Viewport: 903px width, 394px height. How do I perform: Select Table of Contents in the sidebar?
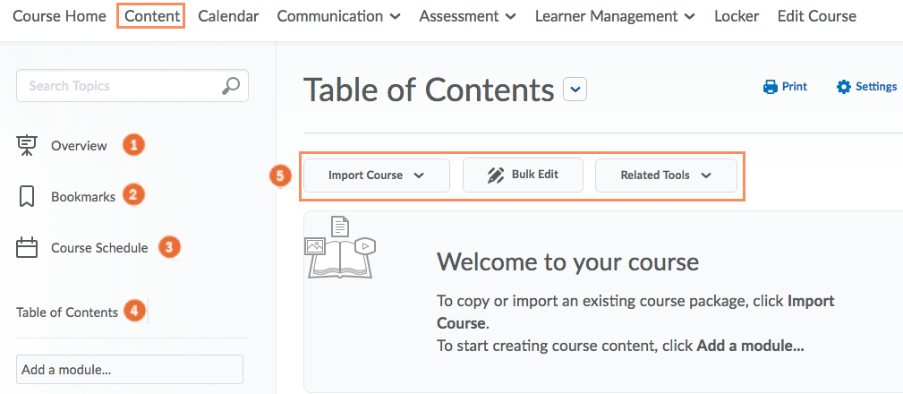(x=67, y=313)
